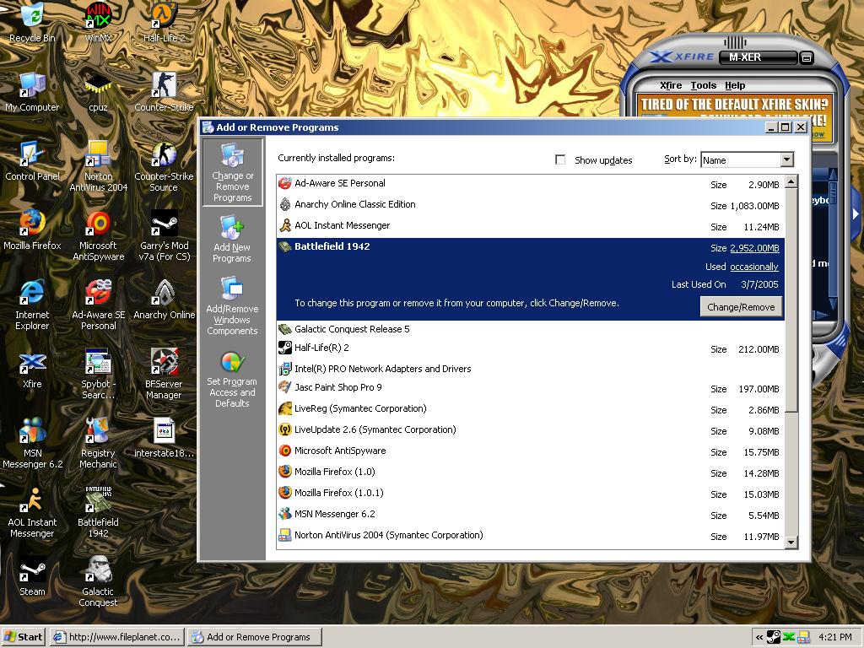Select Norton AntiVirus 2004 desktop icon
The height and width of the screenshot is (648, 864).
[x=98, y=165]
